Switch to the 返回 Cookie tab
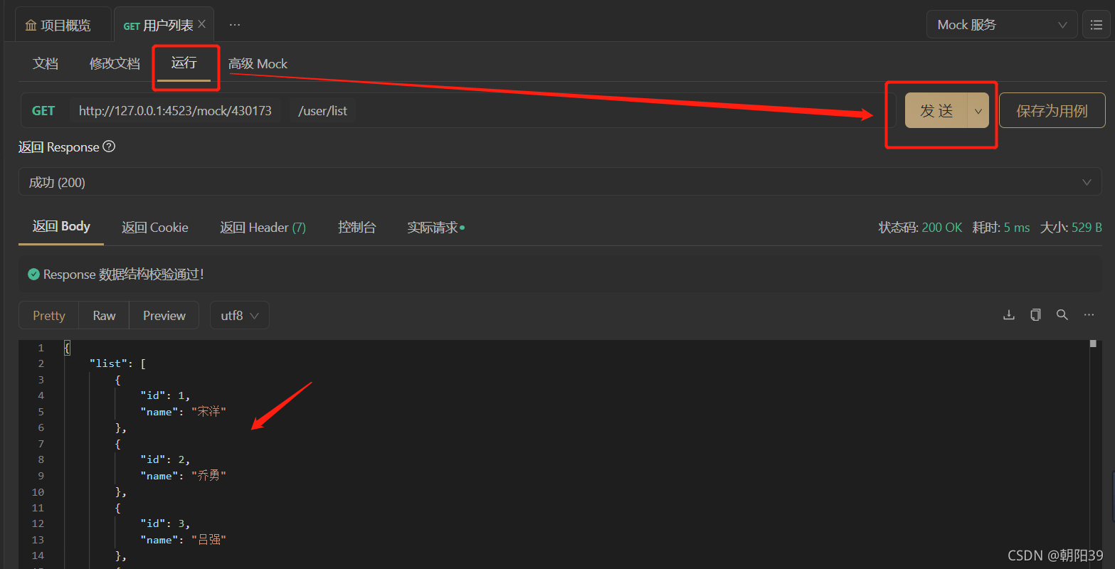Image resolution: width=1115 pixels, height=569 pixels. coord(154,227)
